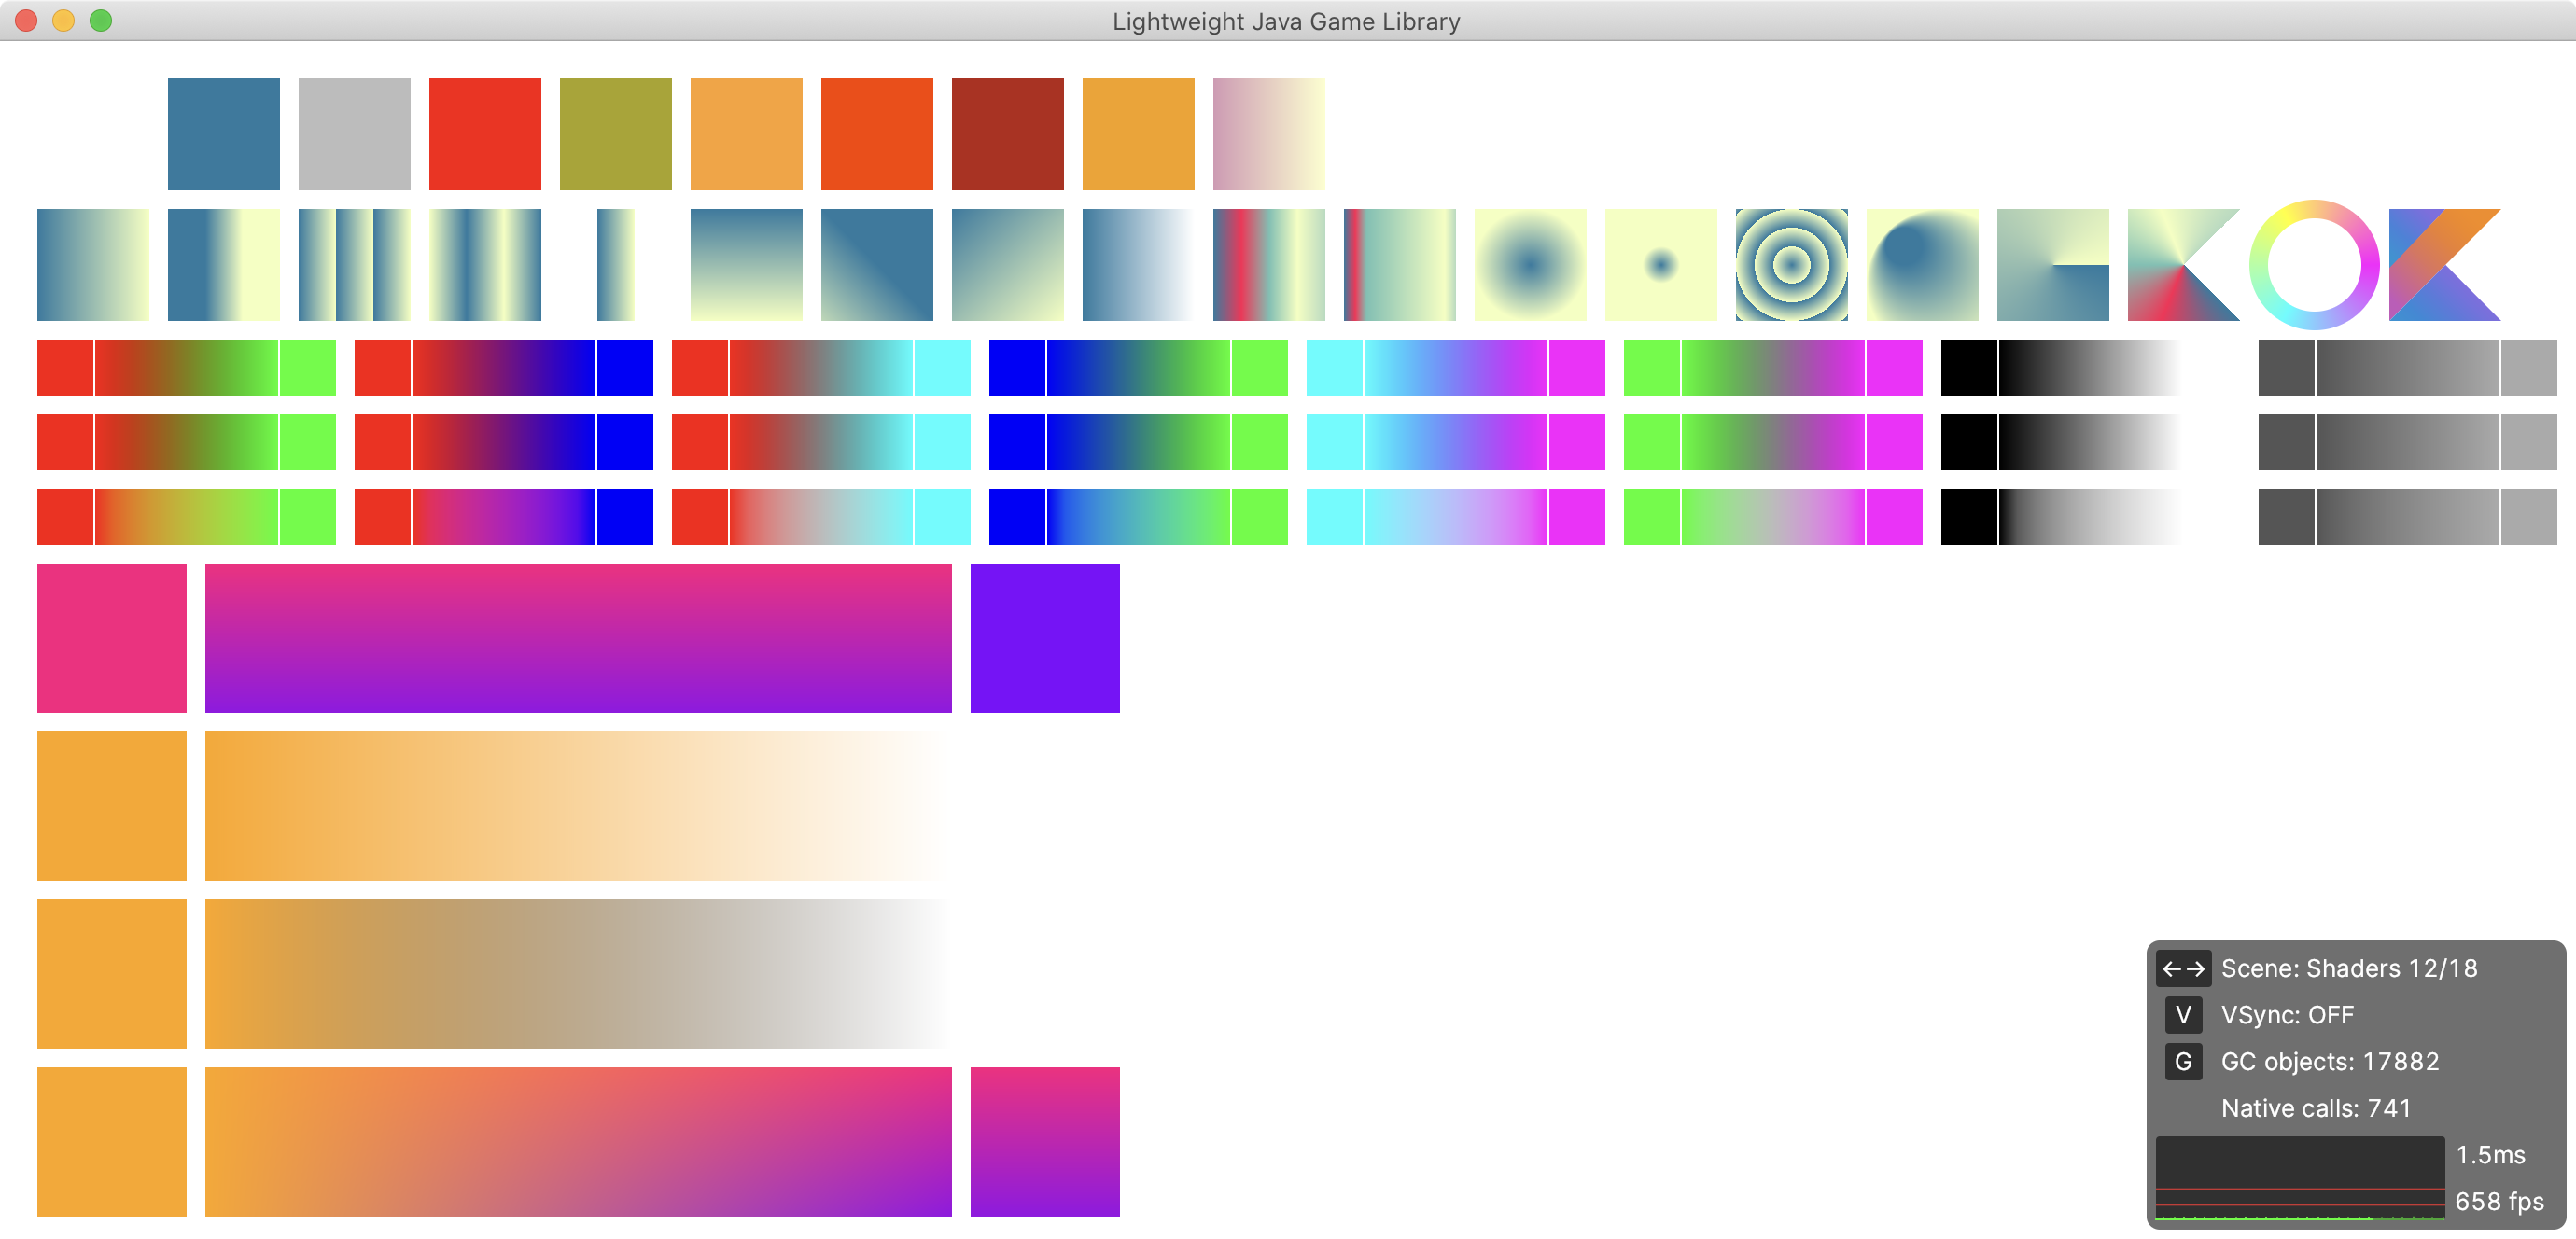Viewport: 2576px width, 1239px height.
Task: Select the olive green square swatch
Action: click(x=615, y=134)
